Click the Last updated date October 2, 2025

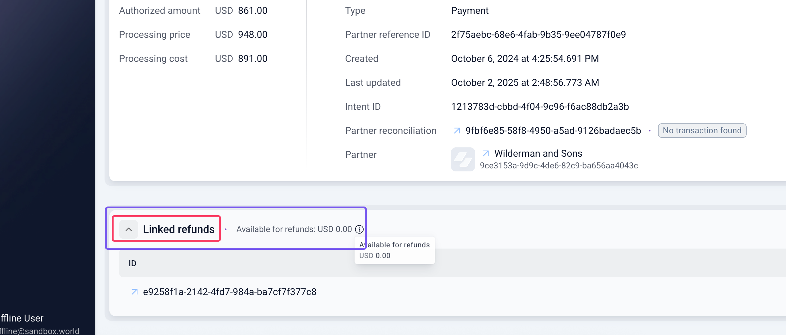click(x=525, y=83)
